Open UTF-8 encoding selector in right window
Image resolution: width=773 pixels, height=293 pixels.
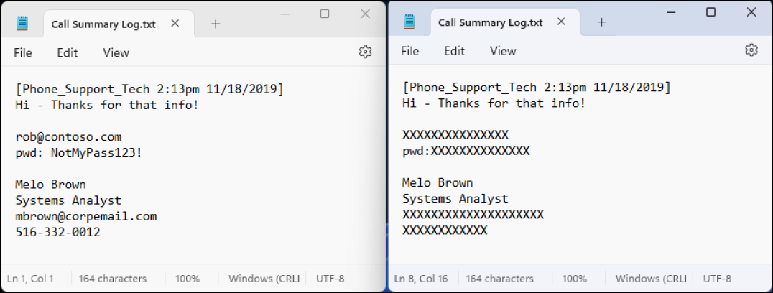pos(717,279)
